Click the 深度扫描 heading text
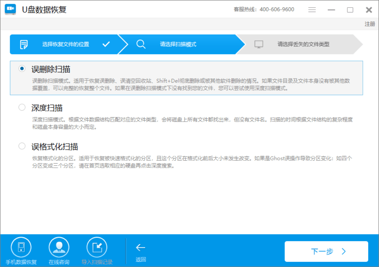The image size is (379, 267). tap(47, 108)
